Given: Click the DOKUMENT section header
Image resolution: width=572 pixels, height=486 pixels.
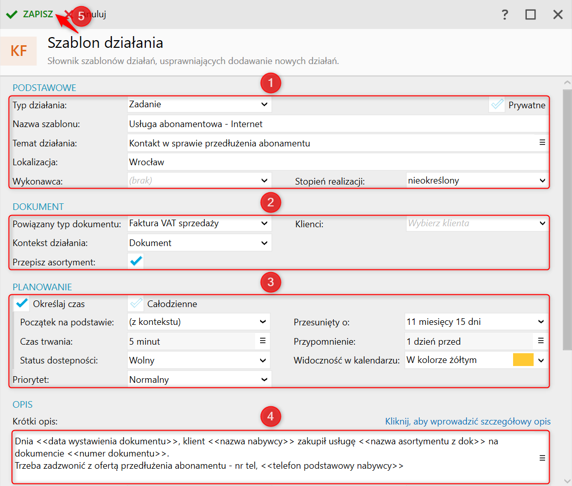Looking at the screenshot, I should 38,207.
